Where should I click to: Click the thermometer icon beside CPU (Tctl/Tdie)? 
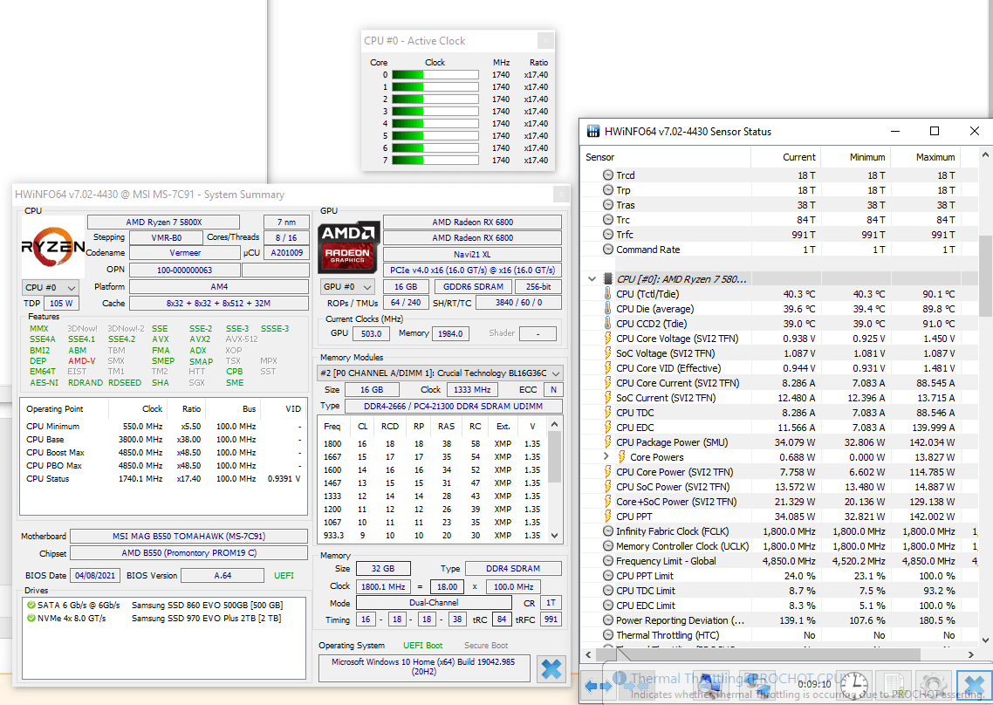(607, 294)
